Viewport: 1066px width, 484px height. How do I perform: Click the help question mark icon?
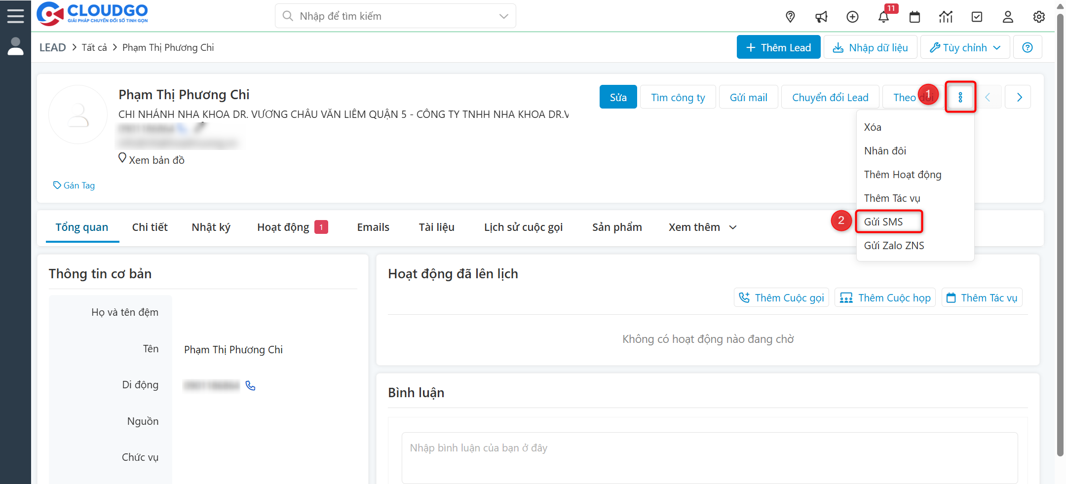click(1028, 47)
